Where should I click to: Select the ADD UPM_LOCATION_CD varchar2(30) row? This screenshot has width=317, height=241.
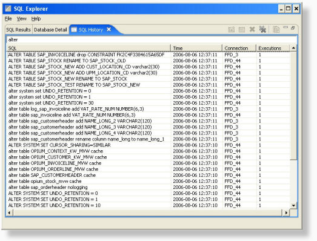click(x=148, y=73)
